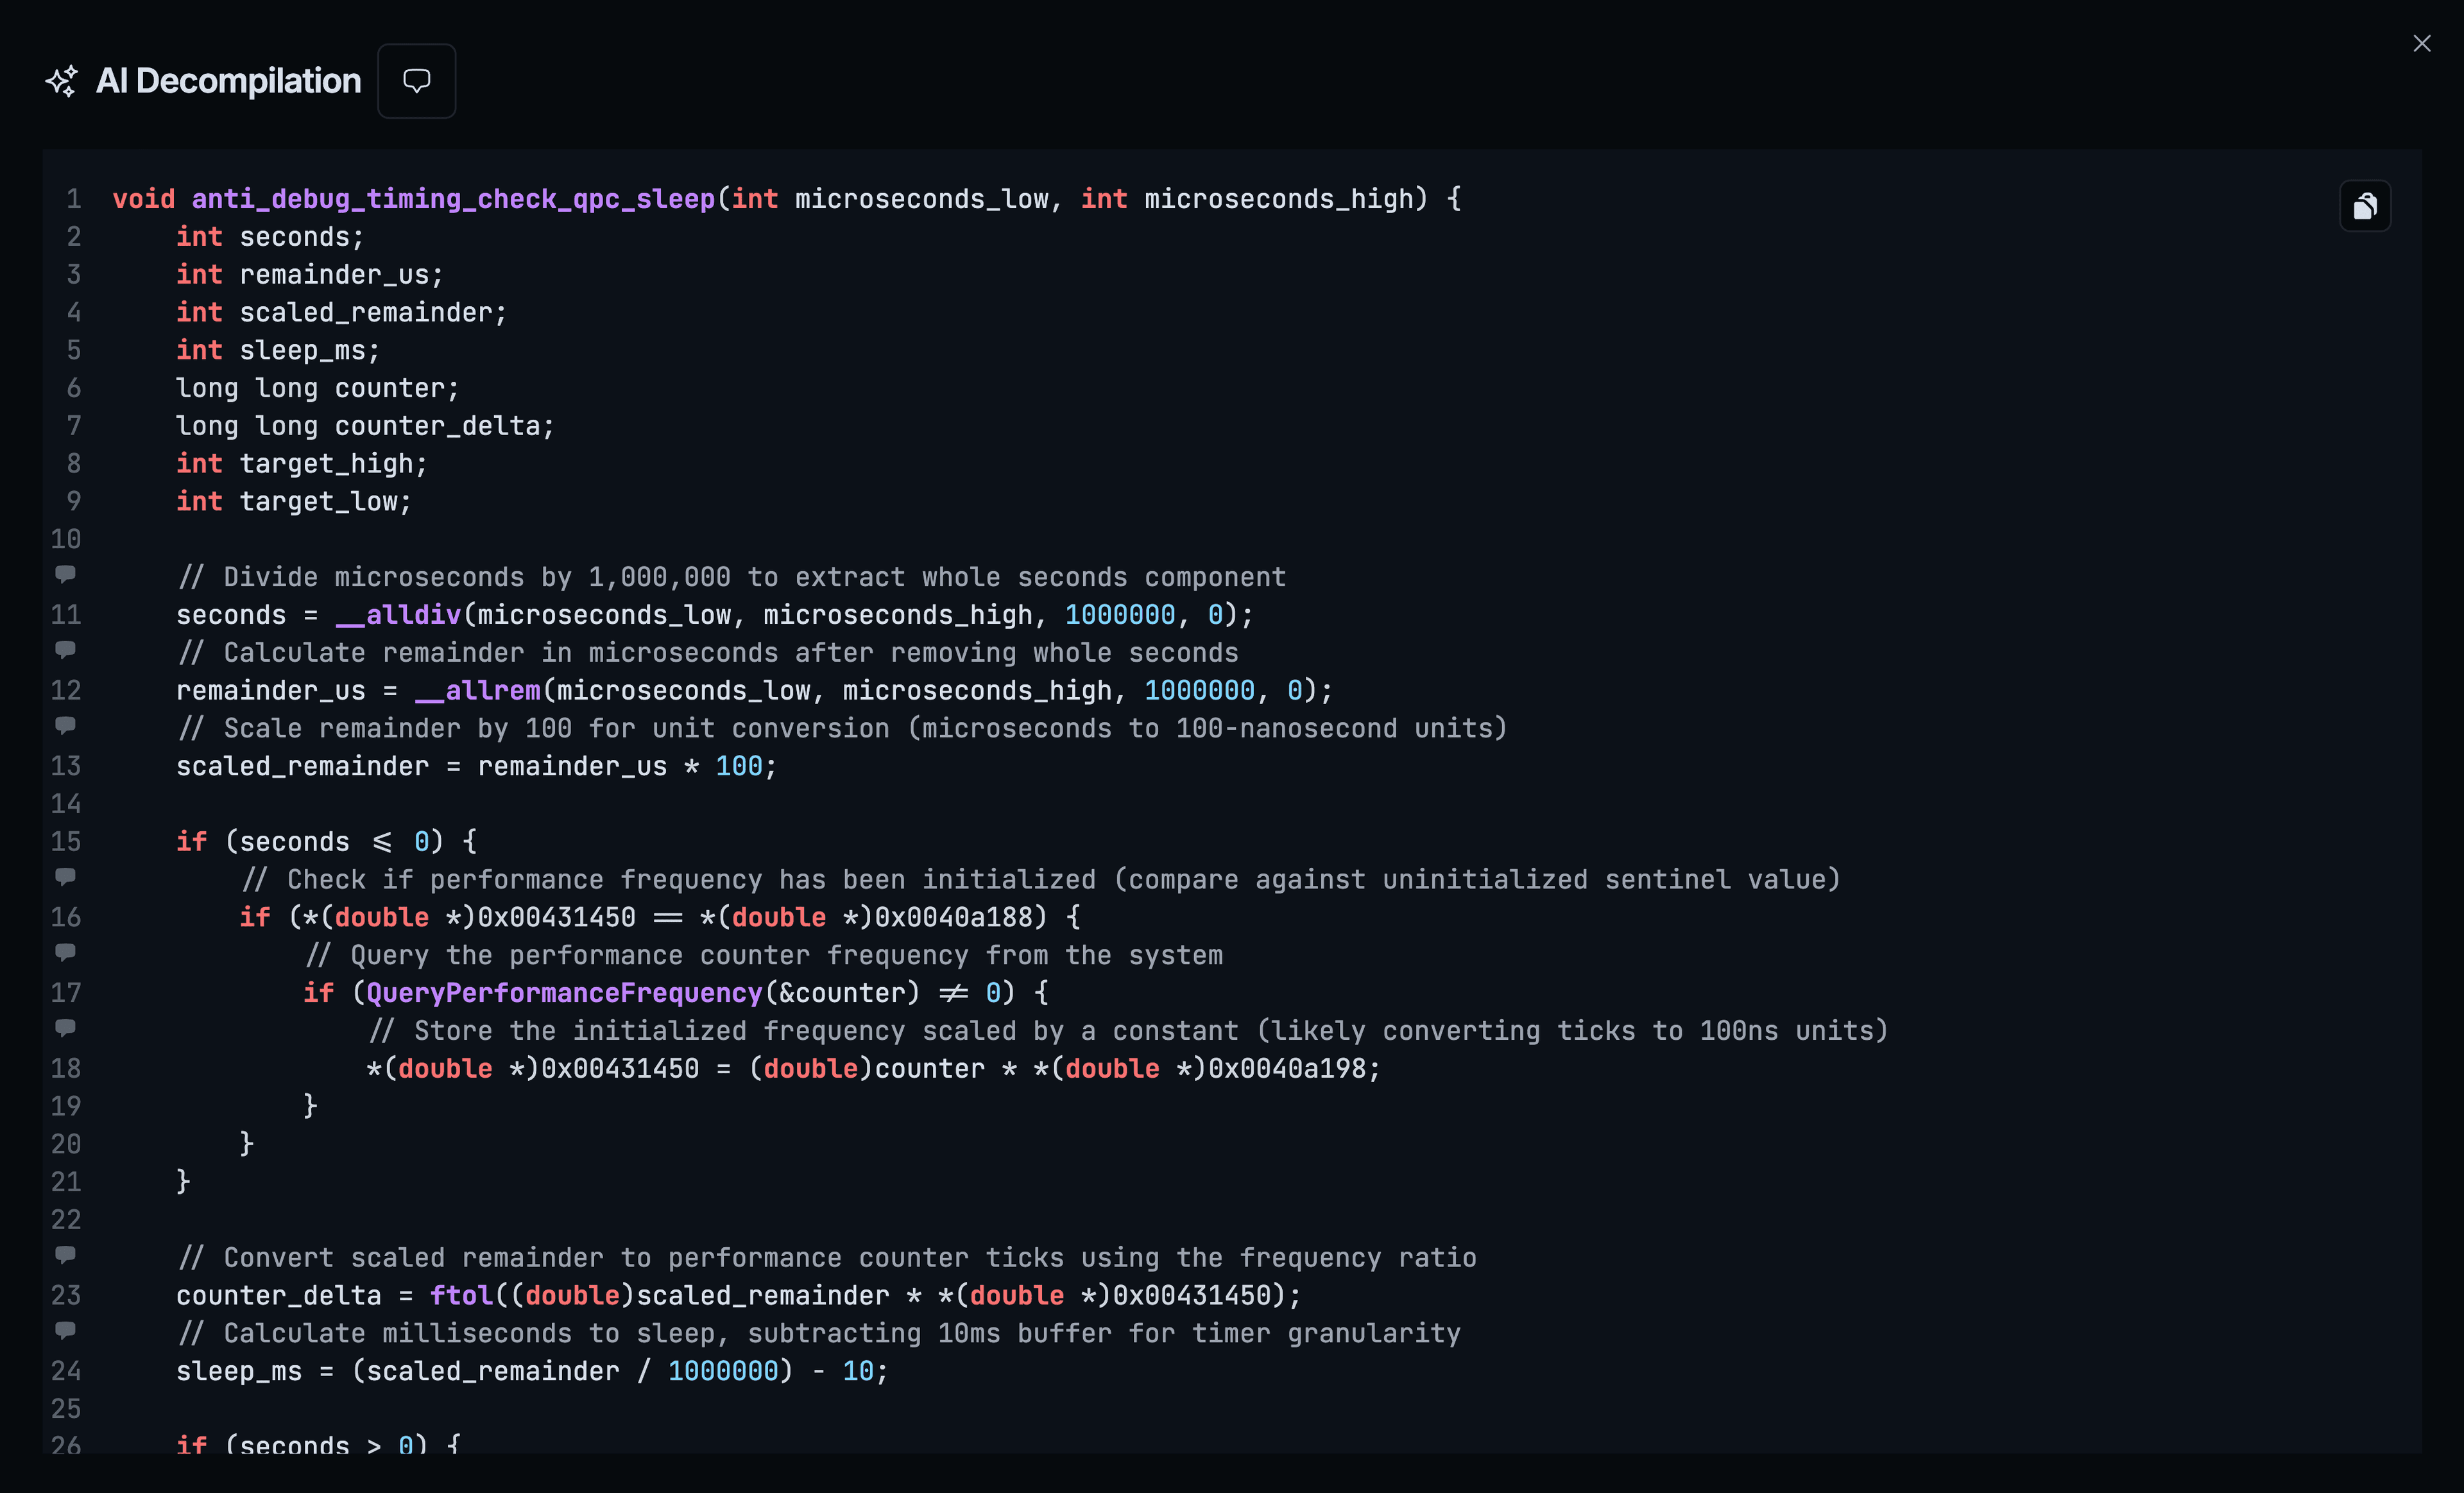Screen dimensions: 2464x1493
Task: Click the comment toggle button beside AI Decompilation
Action: coord(416,81)
